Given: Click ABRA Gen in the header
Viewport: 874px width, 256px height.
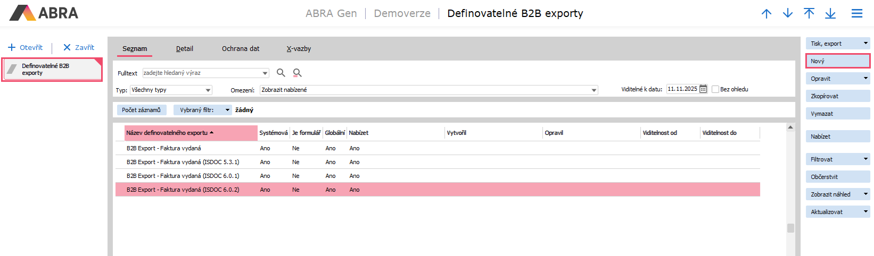Looking at the screenshot, I should pyautogui.click(x=331, y=13).
